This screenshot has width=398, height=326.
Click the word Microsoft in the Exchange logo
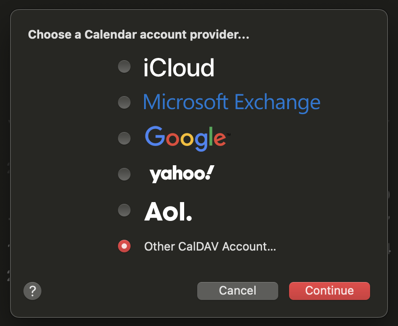(x=185, y=101)
